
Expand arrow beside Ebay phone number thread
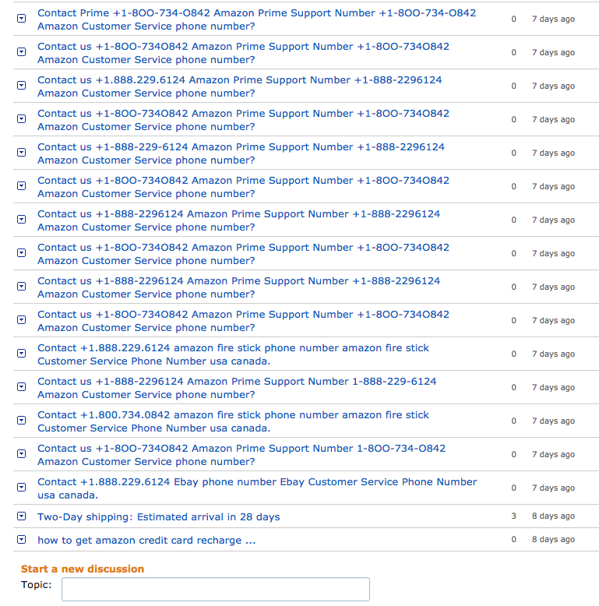(22, 487)
